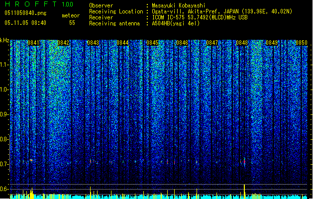313x199 pixels.
Task: Click the version number 1.00
Action: pyautogui.click(x=68, y=4)
